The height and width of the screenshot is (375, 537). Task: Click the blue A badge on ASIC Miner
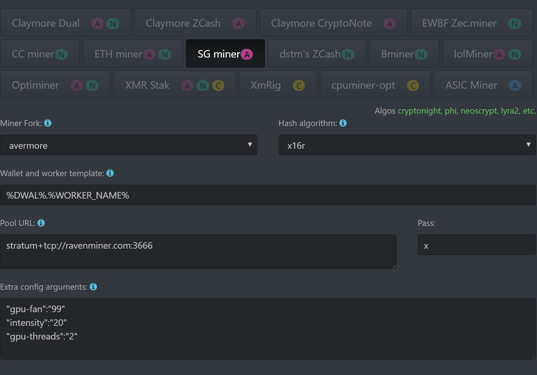tap(515, 86)
